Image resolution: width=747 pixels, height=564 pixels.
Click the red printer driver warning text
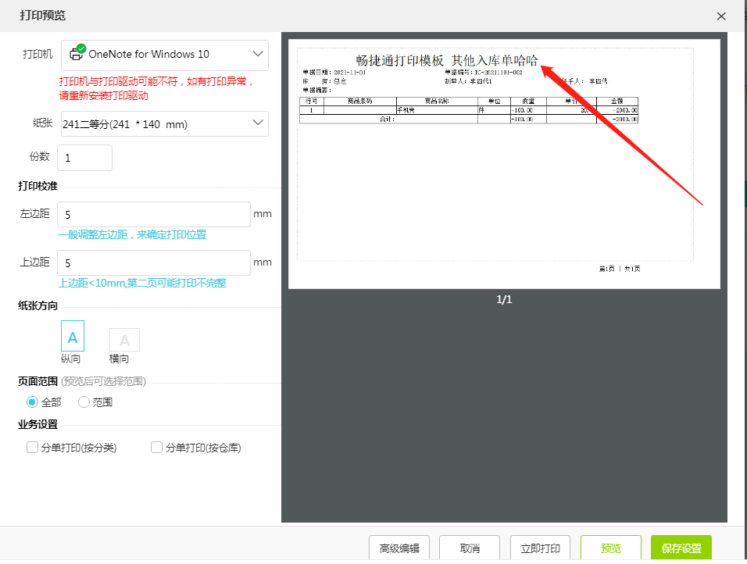156,88
